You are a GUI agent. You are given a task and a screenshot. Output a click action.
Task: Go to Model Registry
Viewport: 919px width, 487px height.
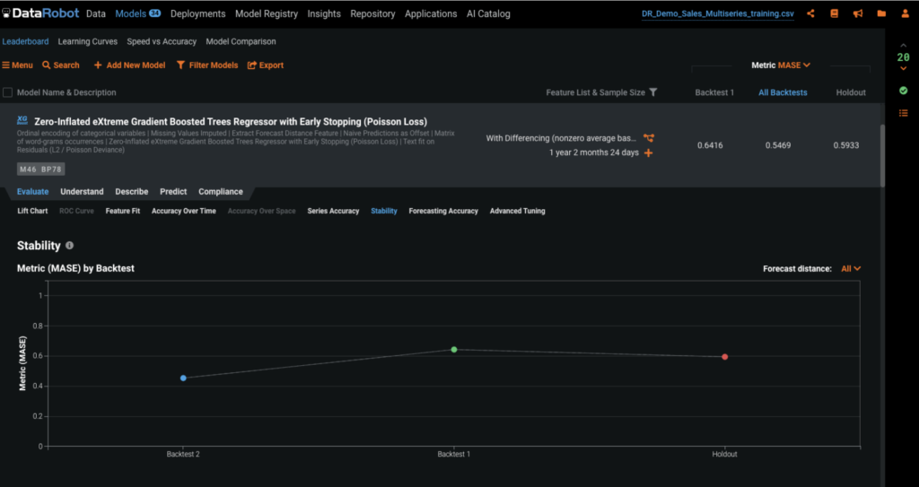click(266, 13)
